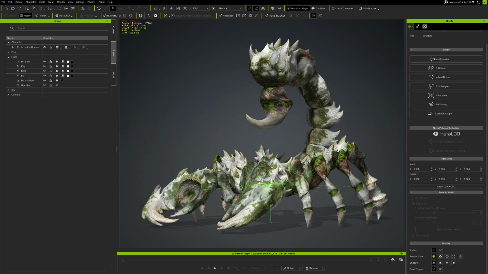The height and width of the screenshot is (274, 488).
Task: Click the Move X value field
Action: coord(421,169)
